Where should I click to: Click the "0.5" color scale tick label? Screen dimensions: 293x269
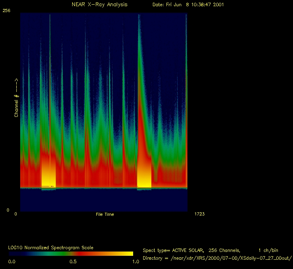point(73,262)
